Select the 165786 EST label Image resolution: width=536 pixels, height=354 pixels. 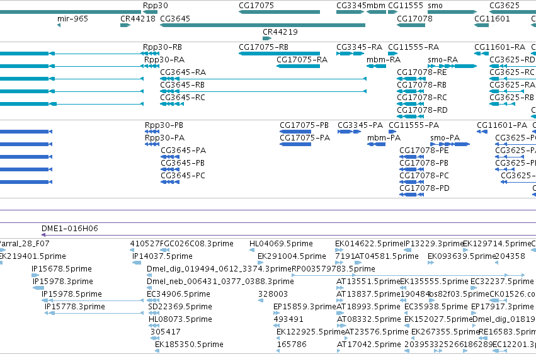[x=292, y=344]
